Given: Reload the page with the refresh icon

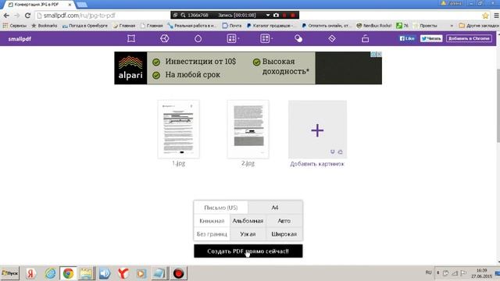Looking at the screenshot, I should pos(28,16).
